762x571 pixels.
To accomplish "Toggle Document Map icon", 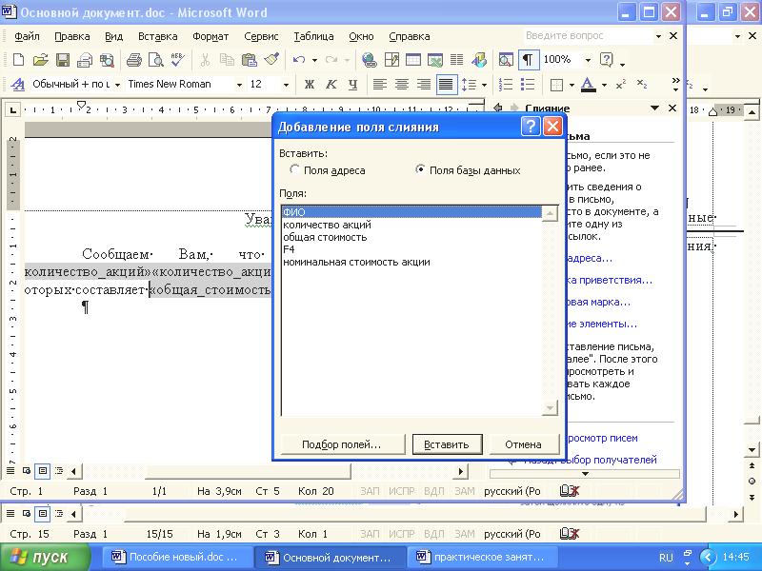I will click(506, 60).
